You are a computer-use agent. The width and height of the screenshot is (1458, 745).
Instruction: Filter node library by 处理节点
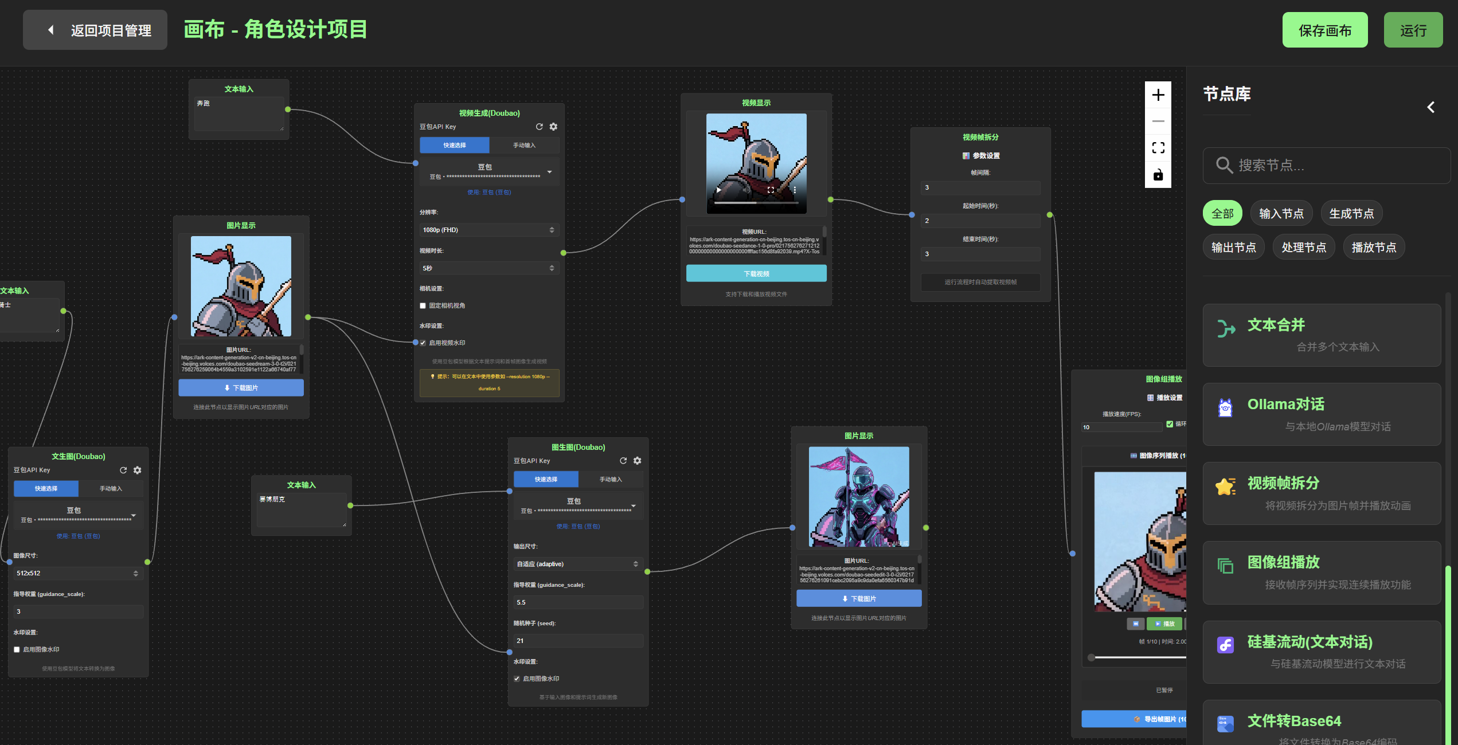1304,247
